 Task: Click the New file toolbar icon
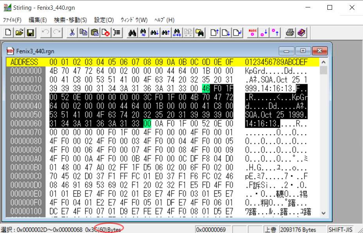(8, 33)
